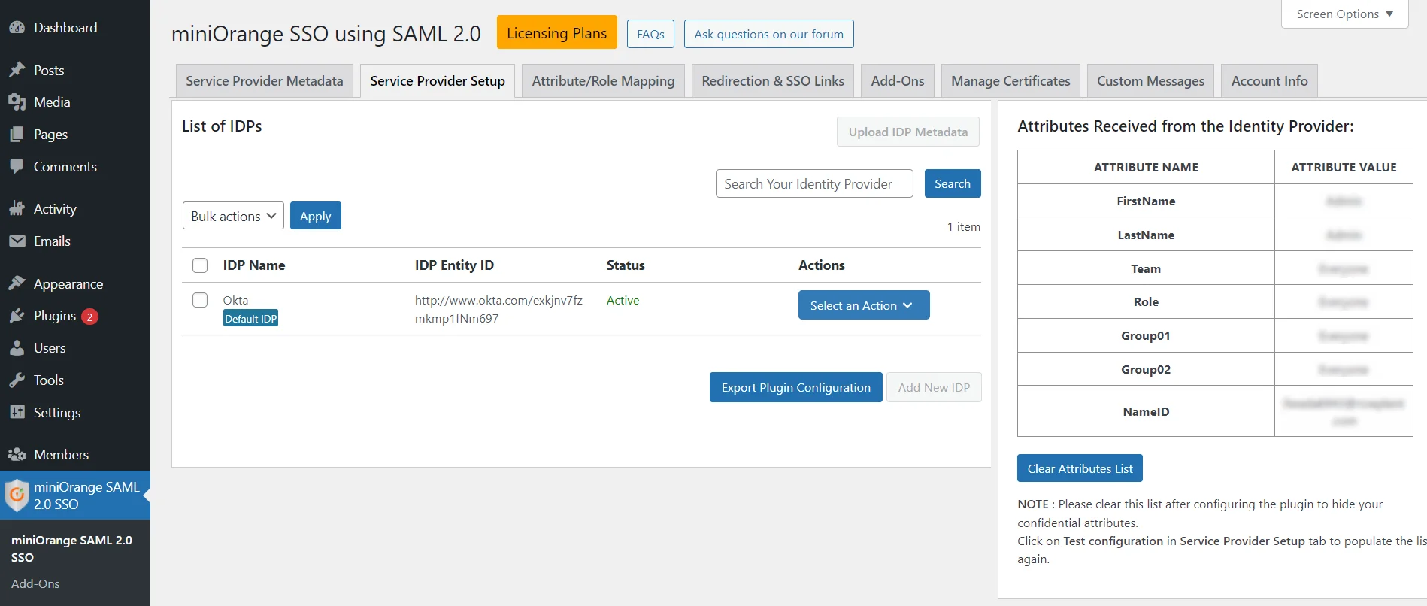Open the Custom Messages tab
This screenshot has height=606, width=1427.
[x=1150, y=81]
